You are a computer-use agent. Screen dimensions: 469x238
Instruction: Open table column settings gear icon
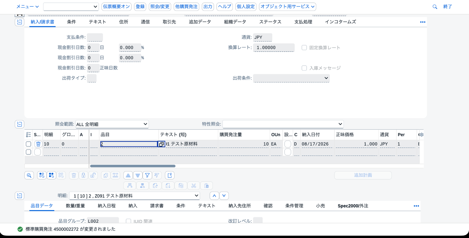421,135
